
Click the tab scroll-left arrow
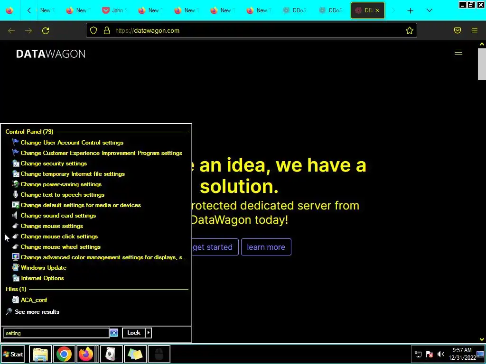[x=29, y=10]
